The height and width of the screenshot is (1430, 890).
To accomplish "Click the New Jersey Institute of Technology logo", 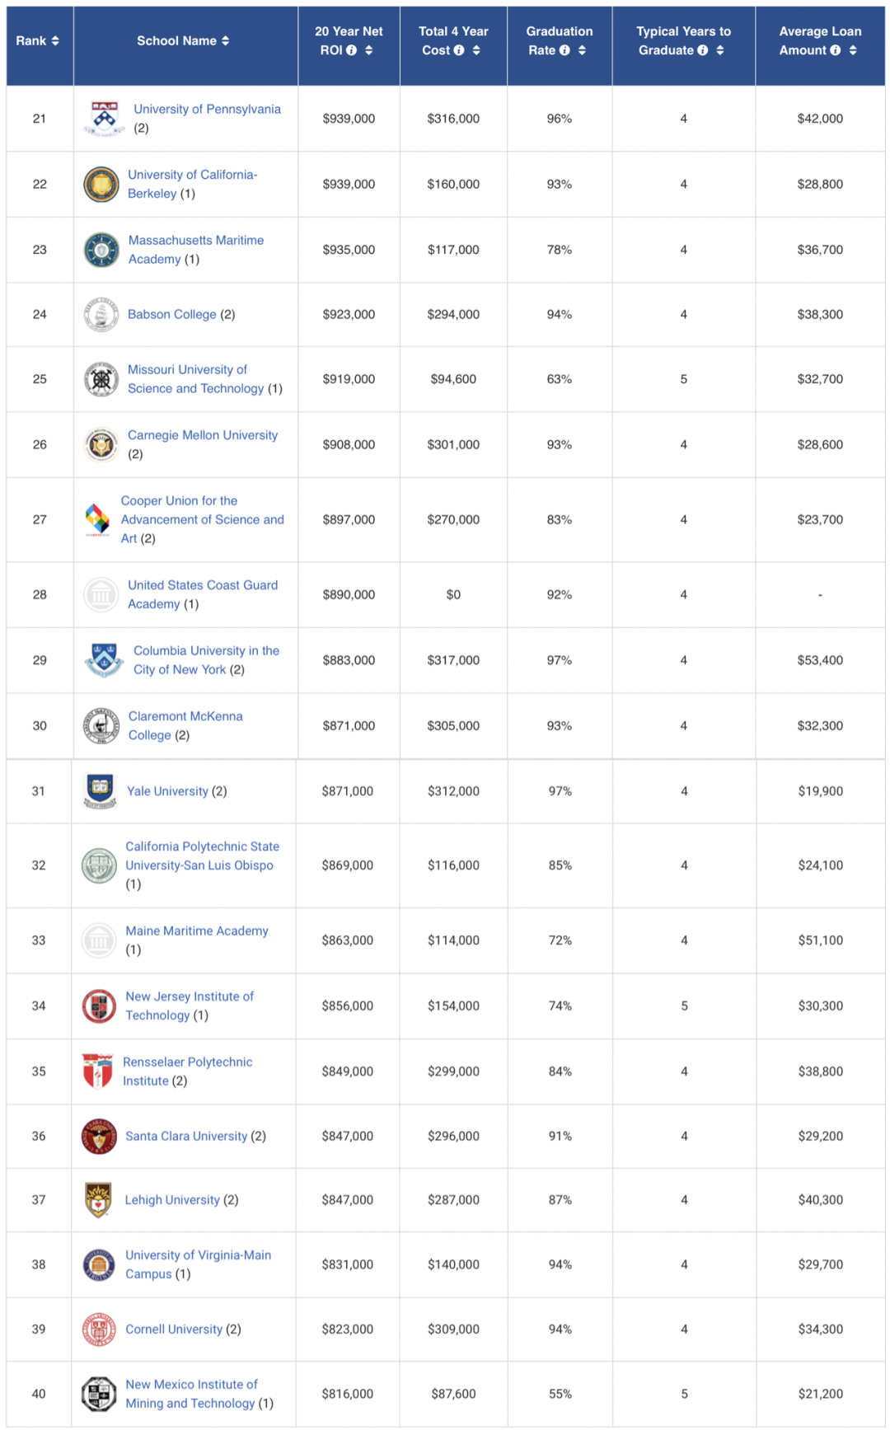I will pos(99,1006).
